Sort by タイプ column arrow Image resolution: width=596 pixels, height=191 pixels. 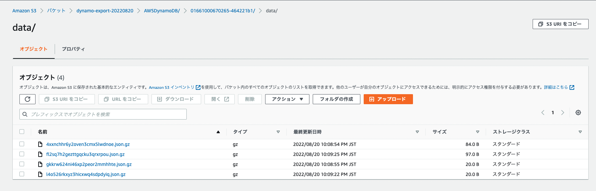(x=278, y=132)
